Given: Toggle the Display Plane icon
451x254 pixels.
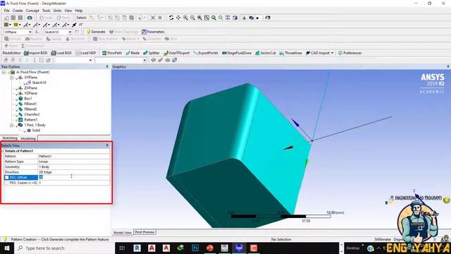Looking at the screenshot, I should click(245, 18).
